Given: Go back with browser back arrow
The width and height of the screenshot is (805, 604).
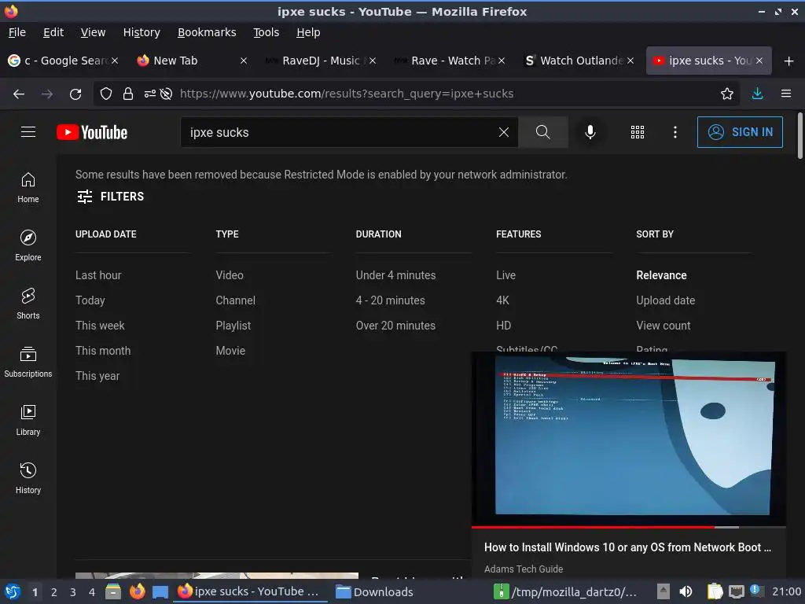Looking at the screenshot, I should [x=19, y=94].
